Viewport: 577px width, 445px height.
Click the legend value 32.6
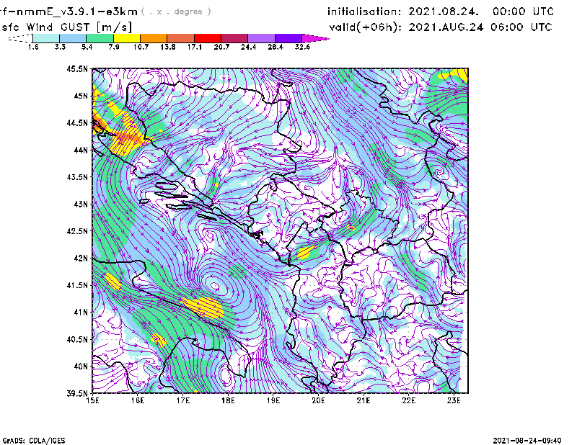pos(302,47)
